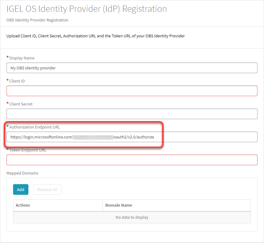
Task: Click the Display Name label
Action: 22,58
